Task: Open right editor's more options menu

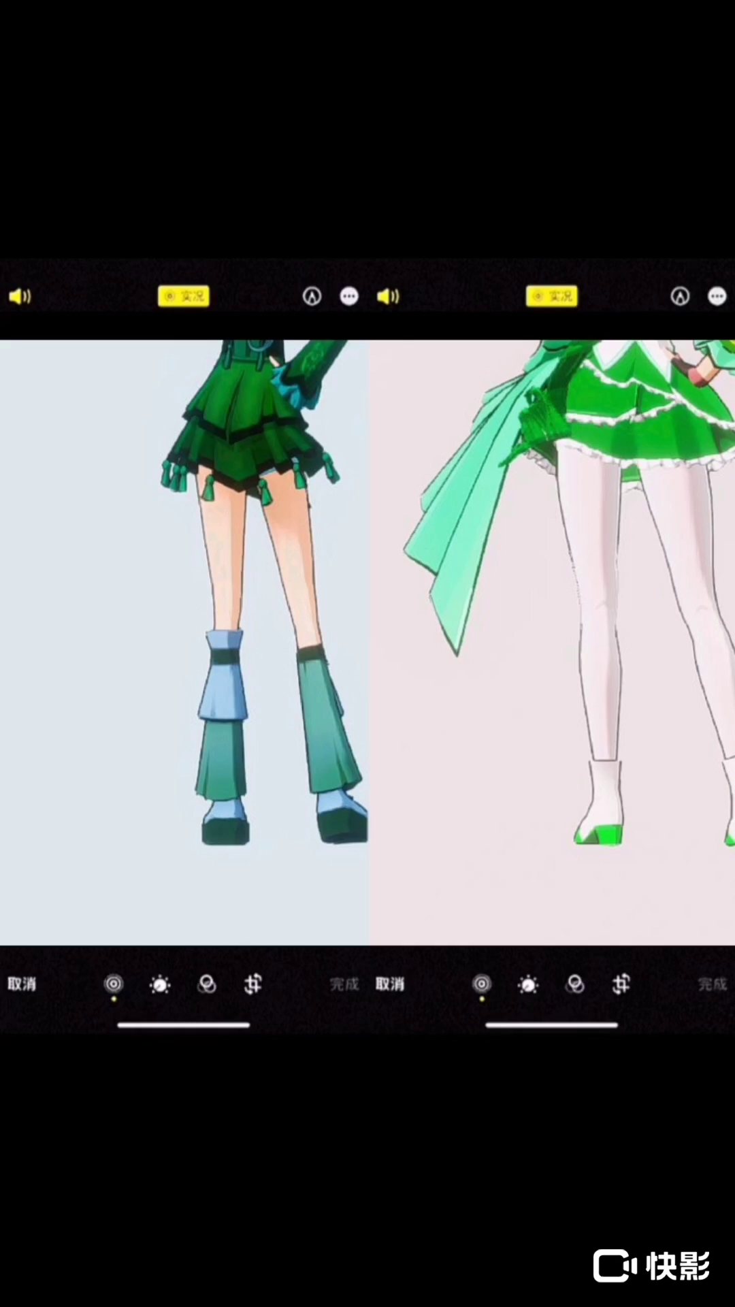Action: click(x=717, y=296)
